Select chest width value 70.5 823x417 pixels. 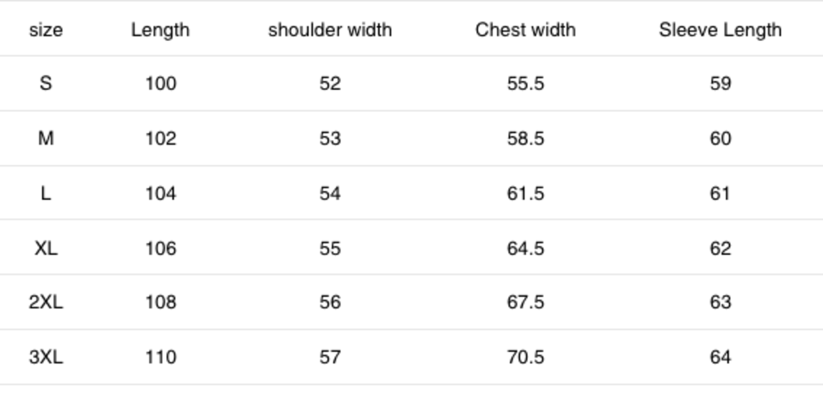point(525,357)
